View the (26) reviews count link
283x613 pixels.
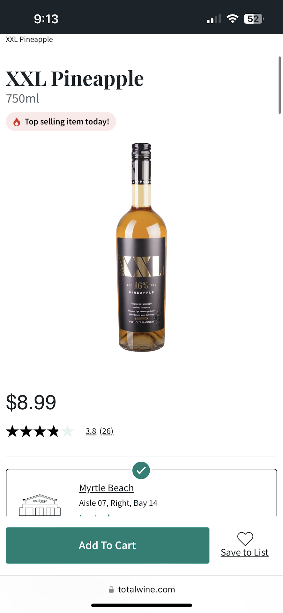(107, 431)
